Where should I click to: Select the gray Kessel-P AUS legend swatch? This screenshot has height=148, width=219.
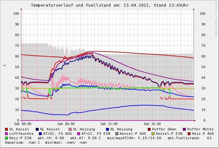click(x=117, y=134)
